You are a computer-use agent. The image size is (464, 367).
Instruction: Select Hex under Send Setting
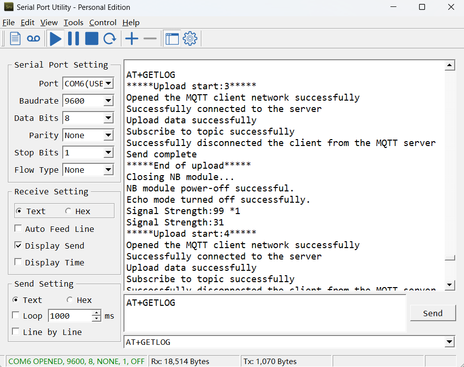pos(79,300)
